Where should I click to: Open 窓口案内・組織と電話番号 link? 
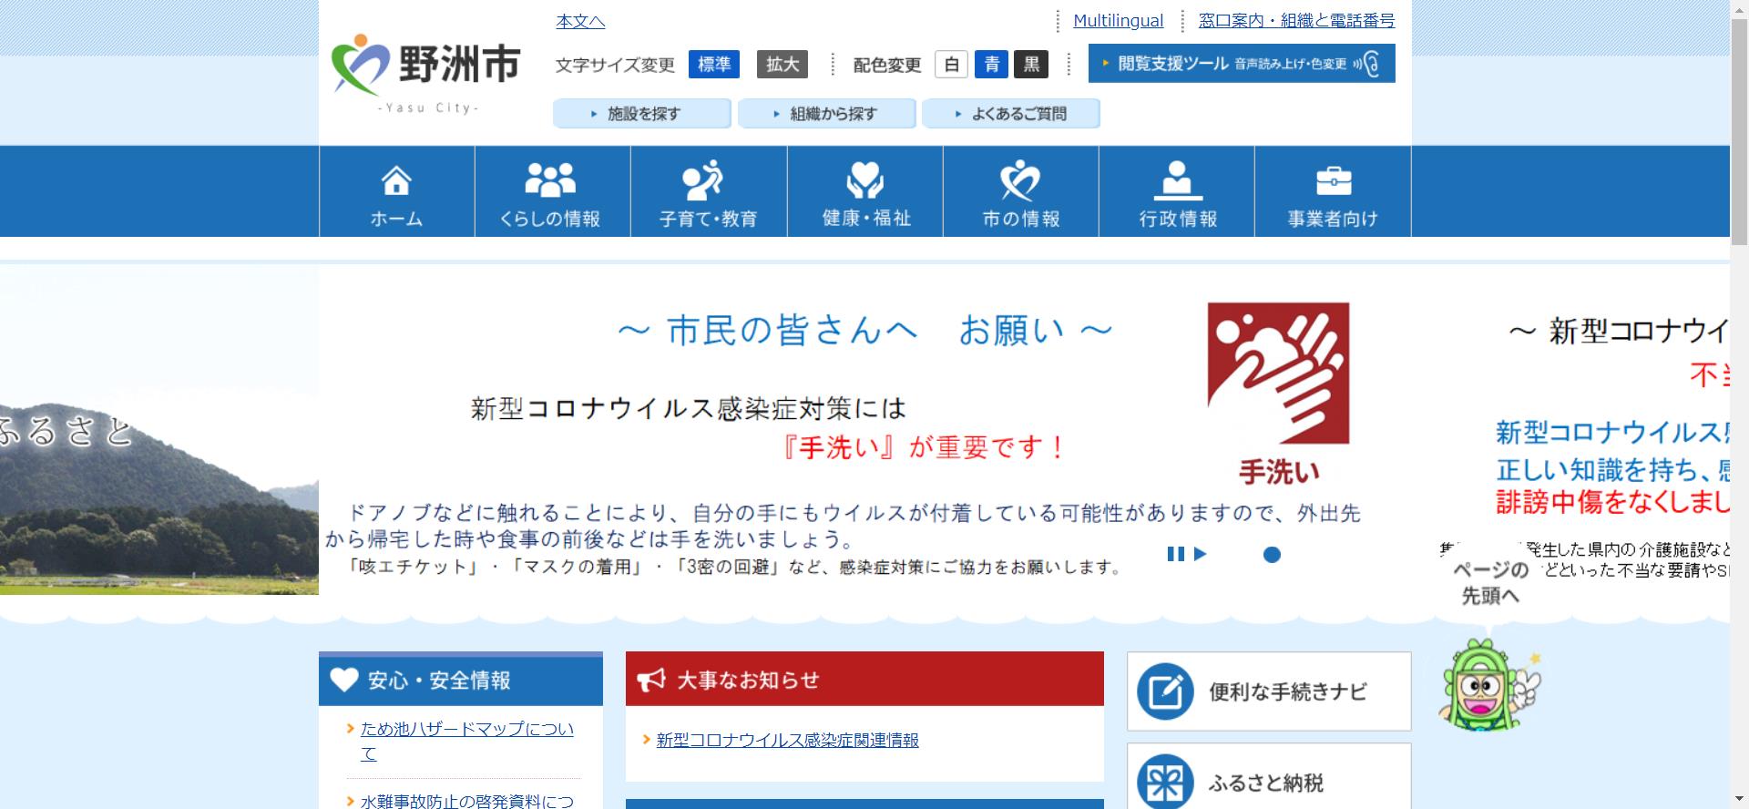1296,20
